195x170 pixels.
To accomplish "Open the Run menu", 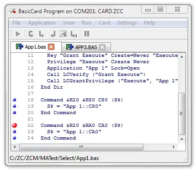I will [86, 23].
